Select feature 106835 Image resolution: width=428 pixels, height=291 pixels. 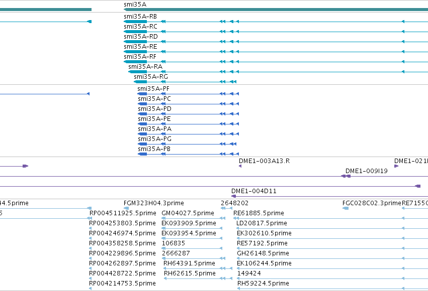click(174, 244)
